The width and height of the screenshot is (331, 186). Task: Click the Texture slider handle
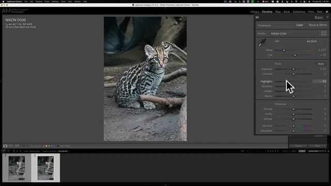click(x=293, y=109)
